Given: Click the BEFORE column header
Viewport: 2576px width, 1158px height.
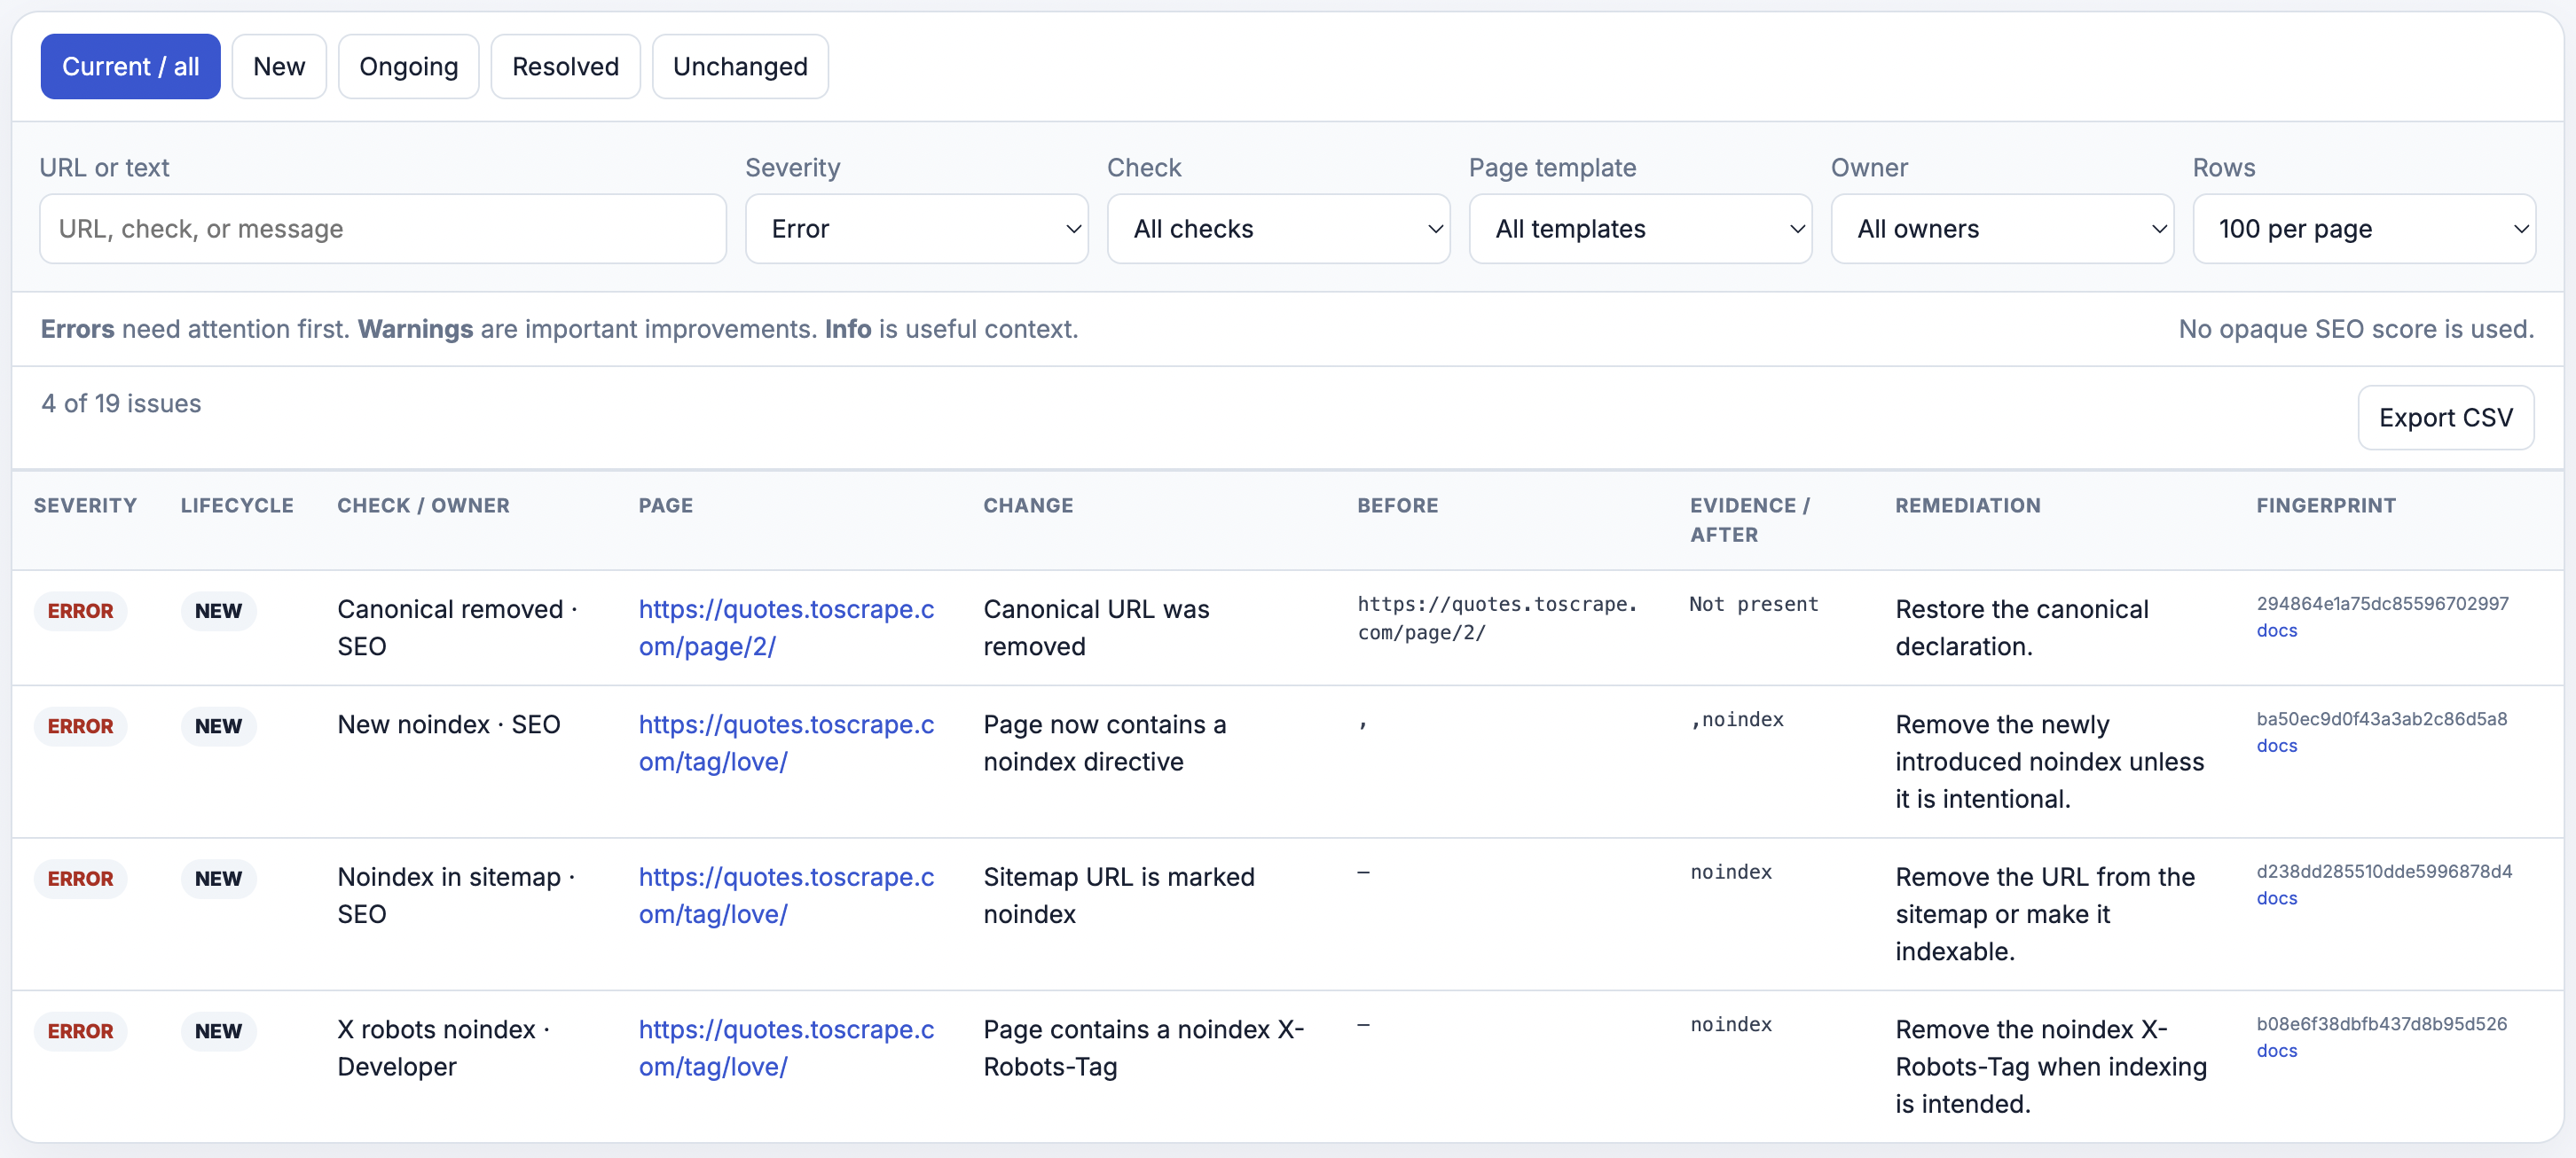Looking at the screenshot, I should pos(1398,506).
